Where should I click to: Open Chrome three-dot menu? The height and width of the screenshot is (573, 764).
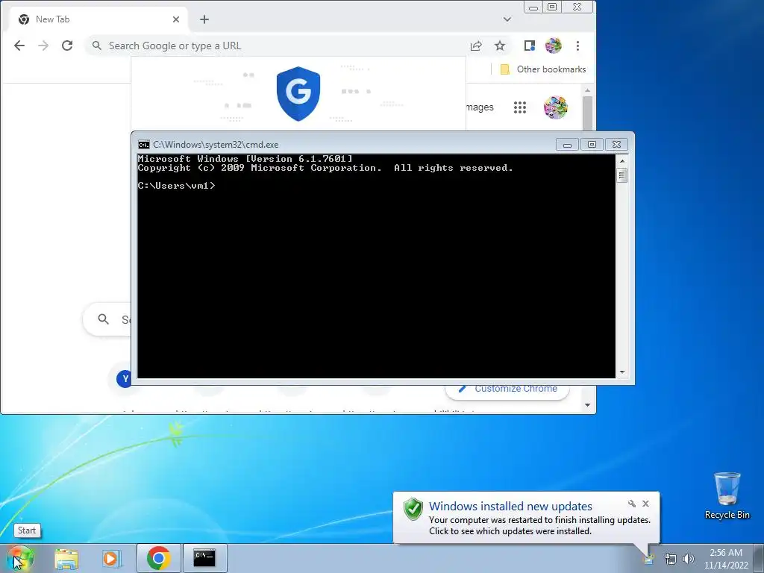point(578,46)
